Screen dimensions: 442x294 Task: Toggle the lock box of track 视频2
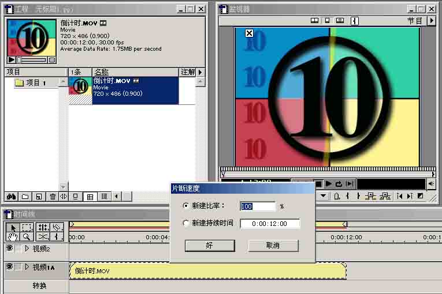18,248
